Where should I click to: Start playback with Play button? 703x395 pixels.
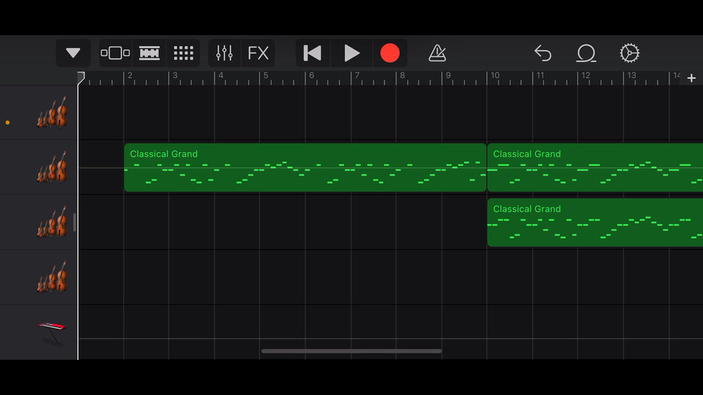[351, 53]
